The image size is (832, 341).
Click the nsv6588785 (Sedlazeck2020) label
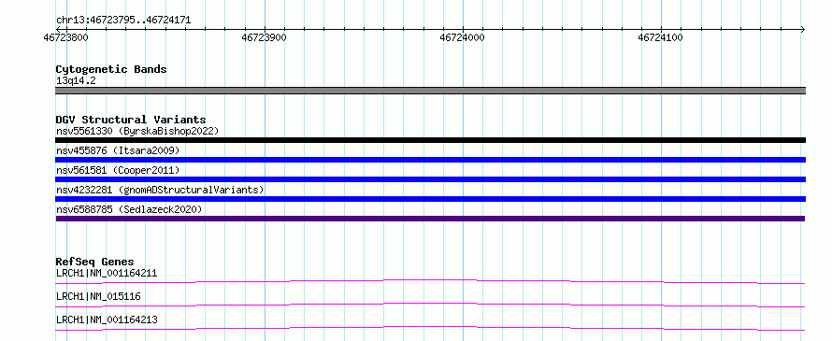pyautogui.click(x=129, y=209)
